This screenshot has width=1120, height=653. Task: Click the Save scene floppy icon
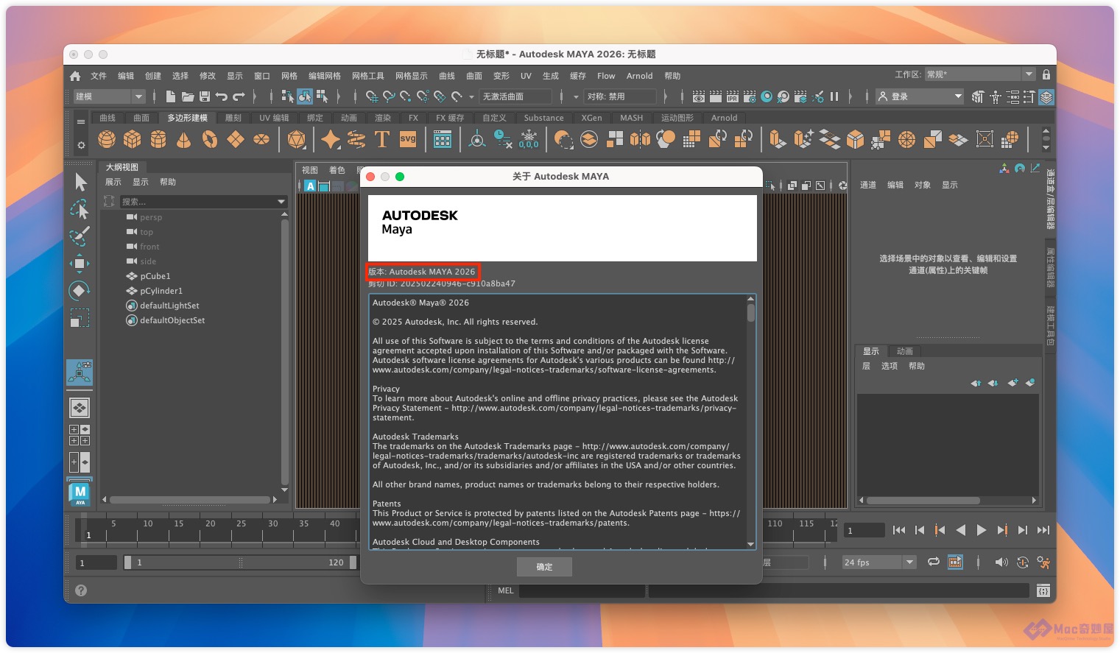coord(205,96)
